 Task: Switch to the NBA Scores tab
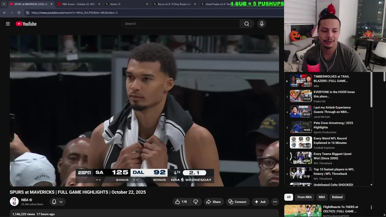pyautogui.click(x=78, y=4)
